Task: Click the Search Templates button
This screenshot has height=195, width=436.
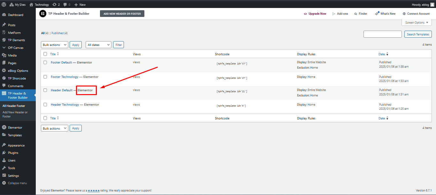Action: tap(418, 34)
